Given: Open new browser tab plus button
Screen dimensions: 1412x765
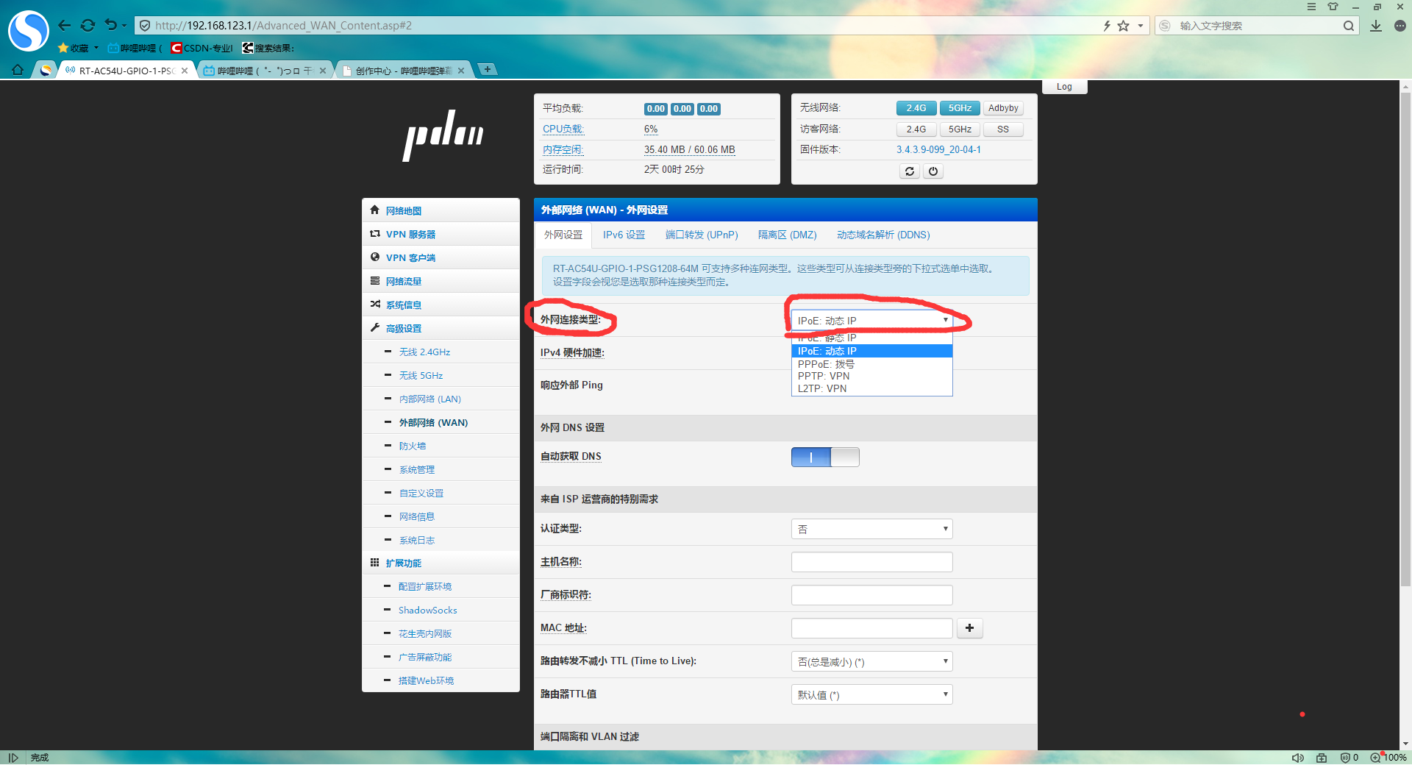Looking at the screenshot, I should [487, 69].
